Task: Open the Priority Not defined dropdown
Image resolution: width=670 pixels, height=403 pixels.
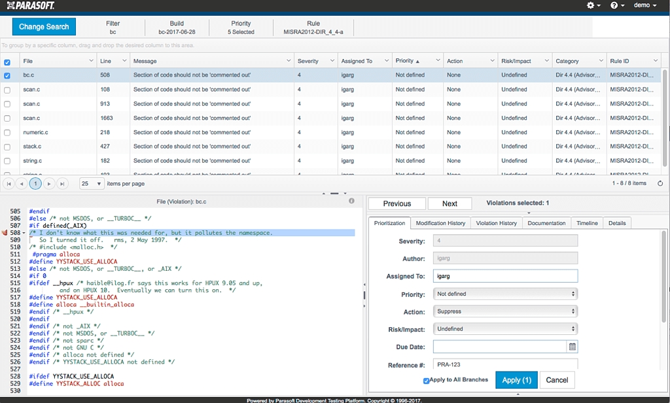Action: point(505,294)
